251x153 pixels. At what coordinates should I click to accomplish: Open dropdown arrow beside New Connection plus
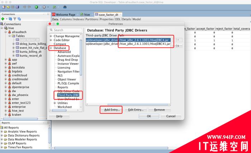[7, 19]
